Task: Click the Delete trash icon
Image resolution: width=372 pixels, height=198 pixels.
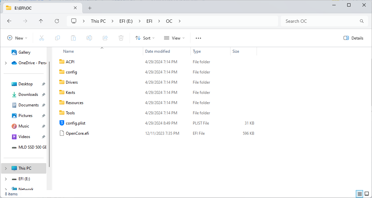Action: (x=121, y=38)
